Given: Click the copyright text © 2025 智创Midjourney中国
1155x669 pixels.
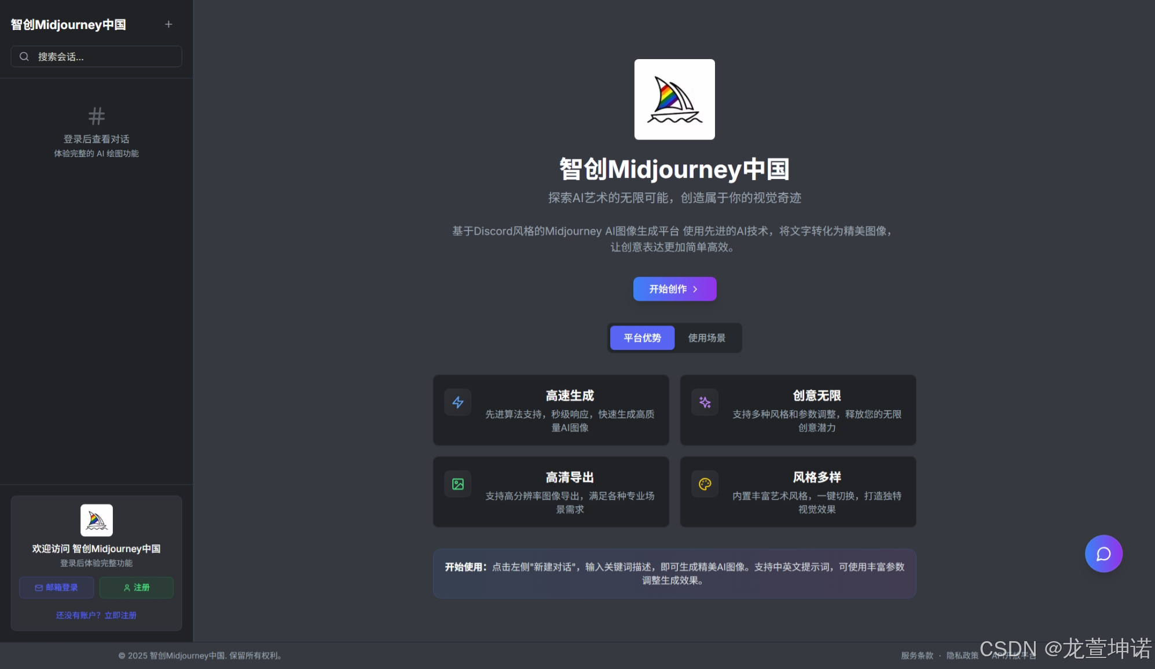Looking at the screenshot, I should 200,656.
